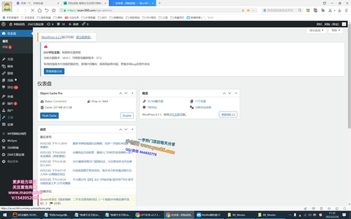Toggle the 动态 activity panel collapse triangle
Screen dimensions: 351x219
click(x=132, y=129)
